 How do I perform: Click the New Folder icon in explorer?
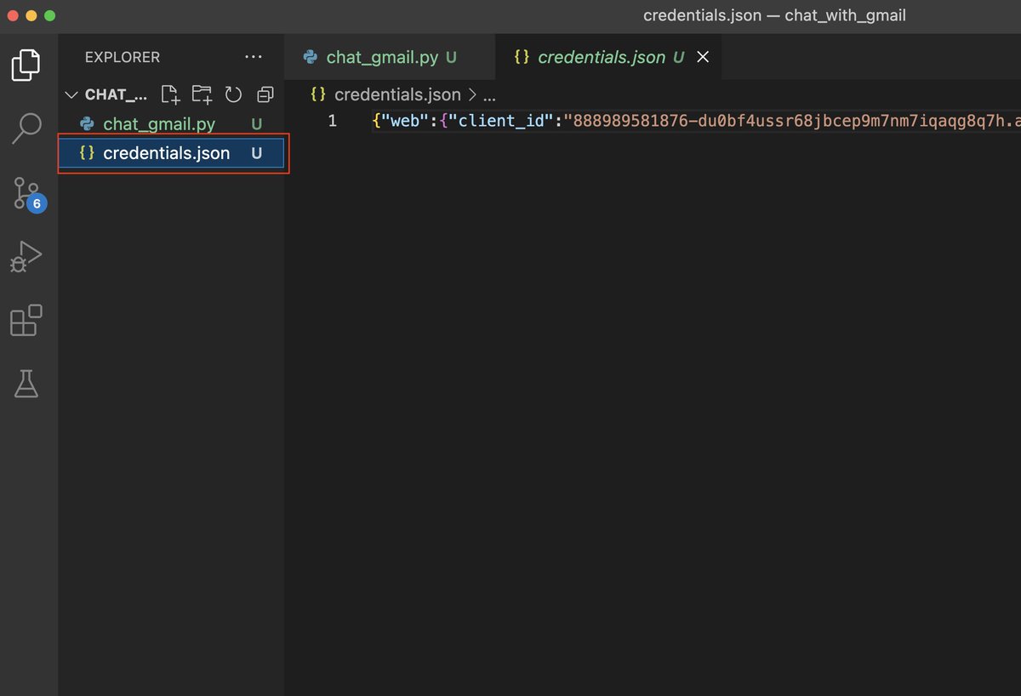coord(202,94)
